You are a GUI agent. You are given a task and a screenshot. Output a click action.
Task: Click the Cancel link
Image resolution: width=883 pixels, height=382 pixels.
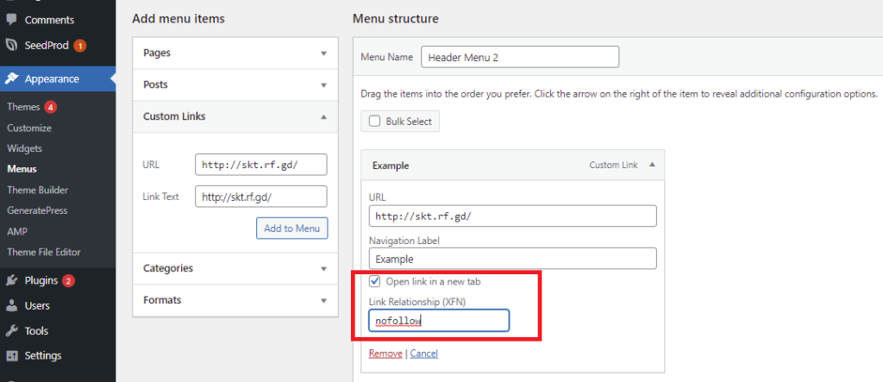point(423,354)
